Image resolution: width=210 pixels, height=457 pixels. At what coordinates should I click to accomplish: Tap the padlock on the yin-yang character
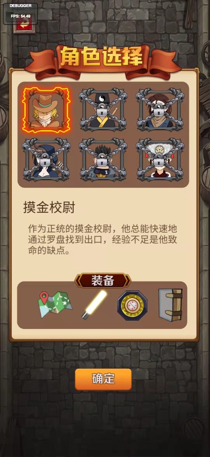[x=103, y=112]
